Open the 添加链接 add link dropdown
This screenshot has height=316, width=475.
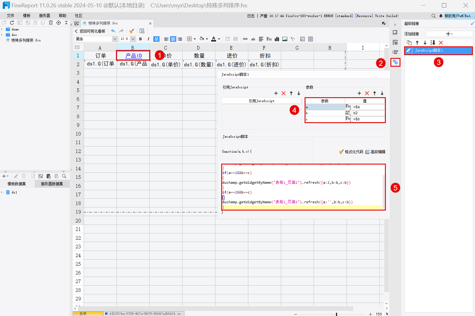point(449,34)
